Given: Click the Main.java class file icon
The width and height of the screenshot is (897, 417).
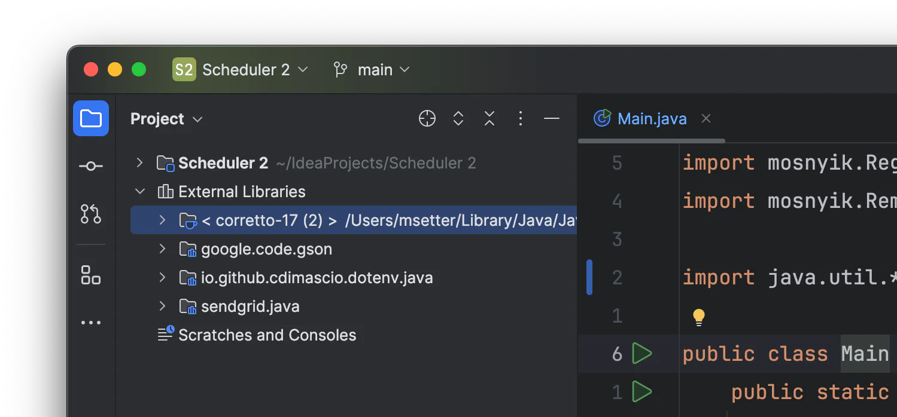Looking at the screenshot, I should (602, 118).
